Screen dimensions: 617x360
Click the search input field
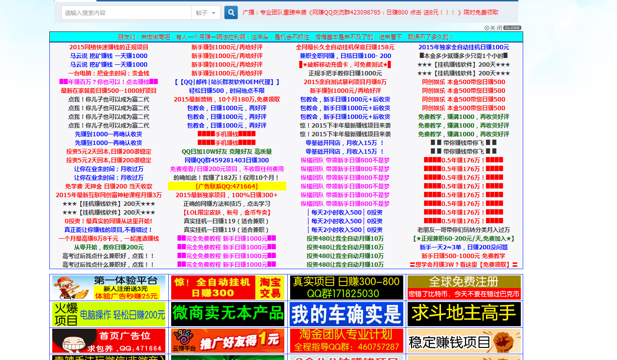click(126, 13)
